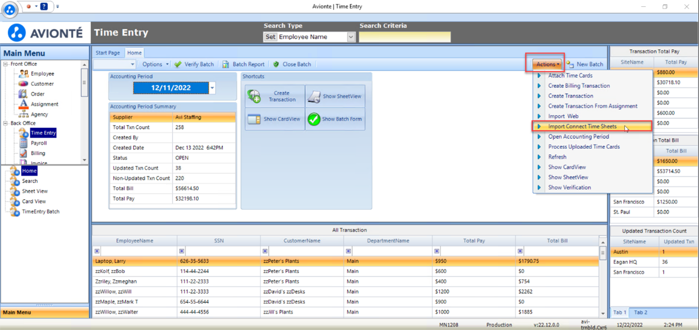This screenshot has height=330, width=699.
Task: Collapse the Front Office tree node
Action: [6, 64]
